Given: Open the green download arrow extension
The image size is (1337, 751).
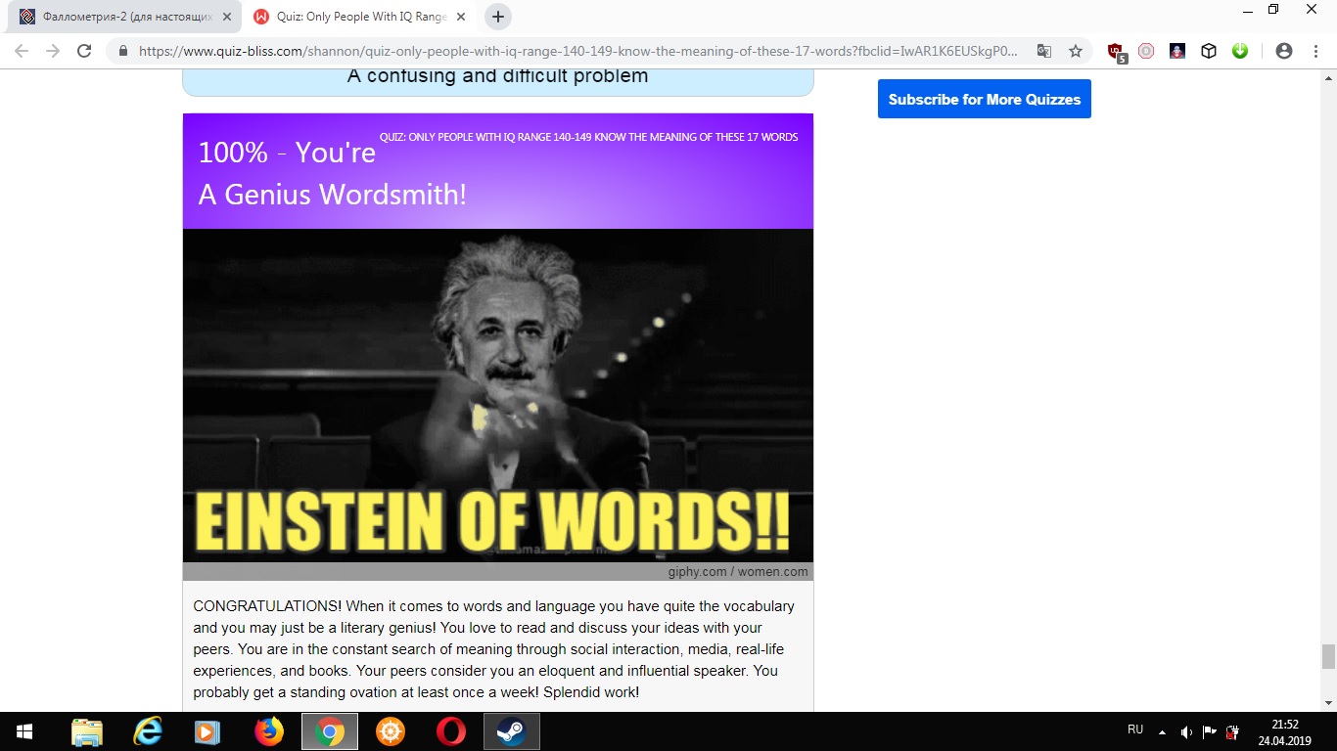Looking at the screenshot, I should [x=1240, y=51].
